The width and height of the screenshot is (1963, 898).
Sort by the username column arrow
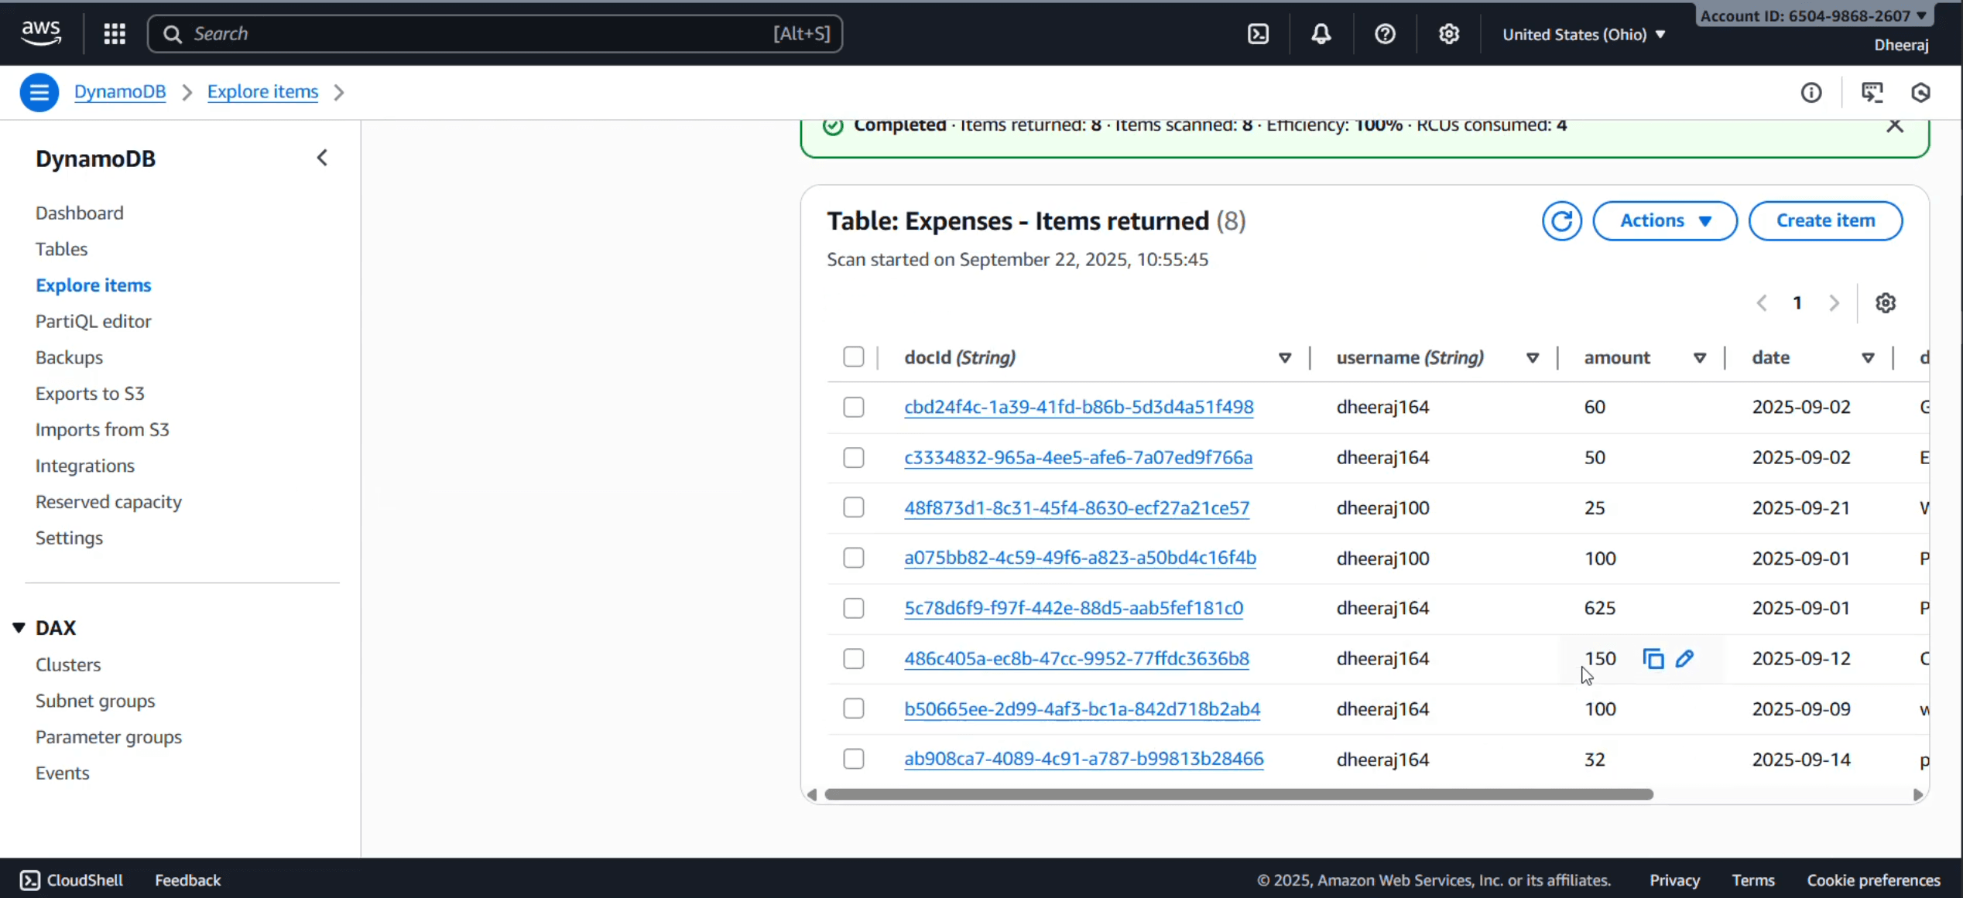[x=1533, y=358]
